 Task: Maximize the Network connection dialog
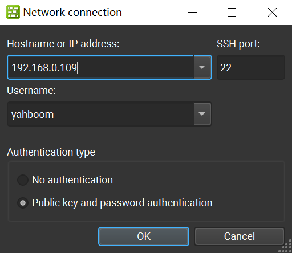click(x=232, y=13)
